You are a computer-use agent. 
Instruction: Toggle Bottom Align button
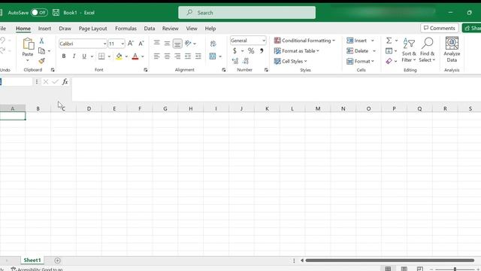pyautogui.click(x=177, y=44)
